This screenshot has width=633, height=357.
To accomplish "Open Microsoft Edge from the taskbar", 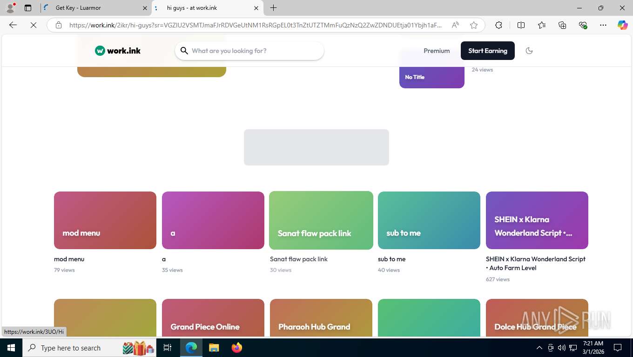I will click(191, 348).
